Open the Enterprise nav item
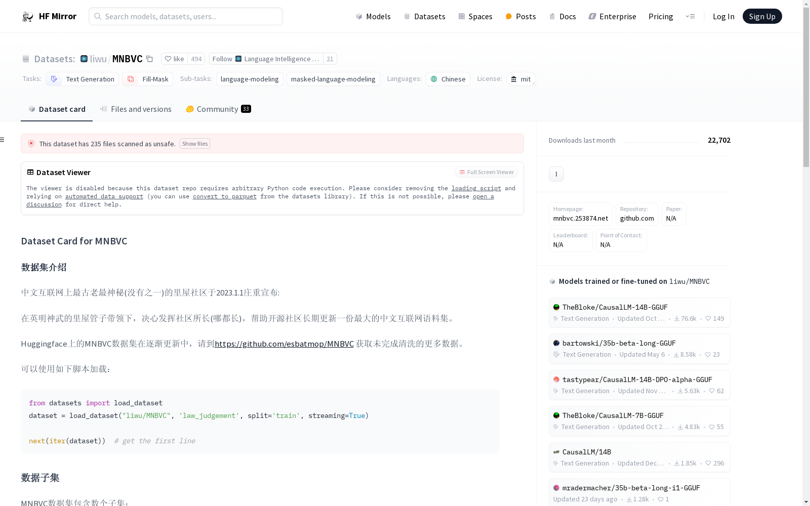 click(612, 16)
